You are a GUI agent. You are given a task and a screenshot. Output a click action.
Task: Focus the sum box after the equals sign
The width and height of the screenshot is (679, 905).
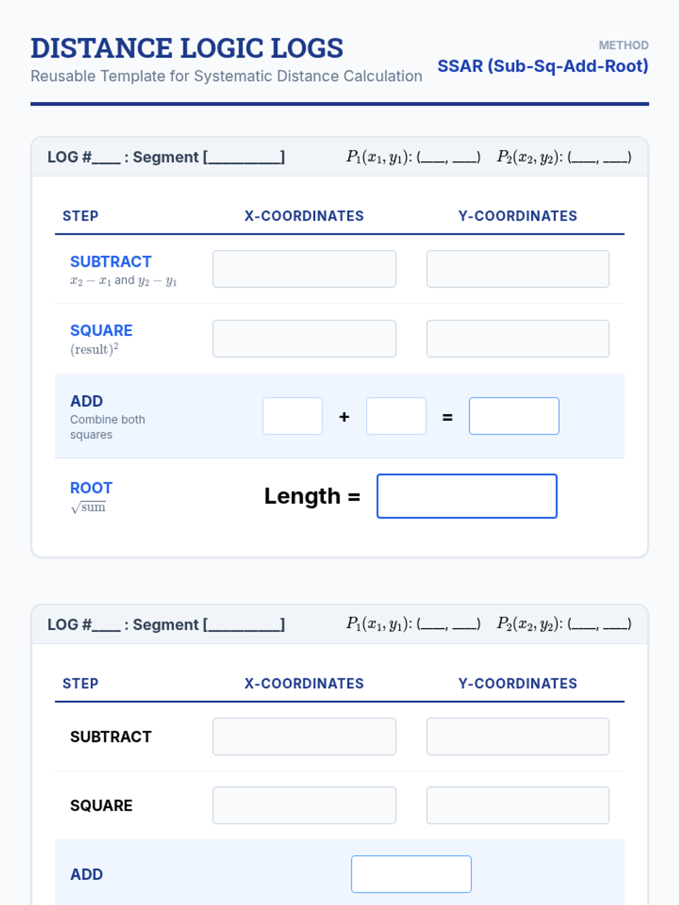click(514, 416)
